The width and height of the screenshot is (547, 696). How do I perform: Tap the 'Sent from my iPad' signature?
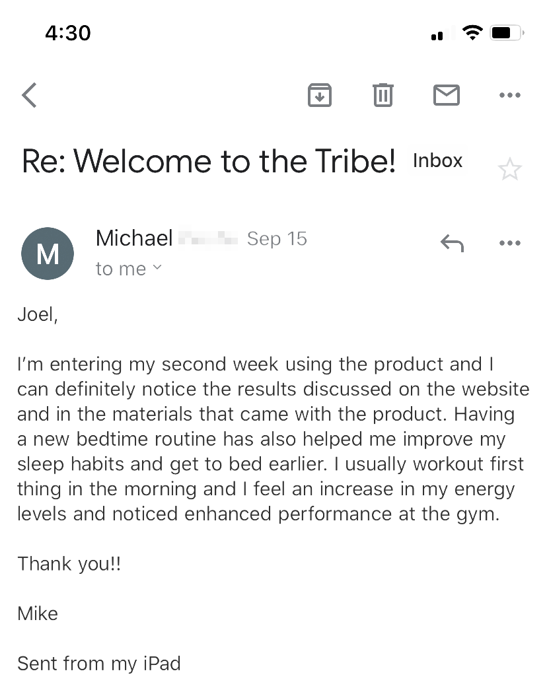[99, 664]
